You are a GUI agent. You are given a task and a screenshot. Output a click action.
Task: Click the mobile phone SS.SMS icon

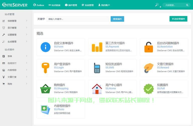(x=97, y=68)
